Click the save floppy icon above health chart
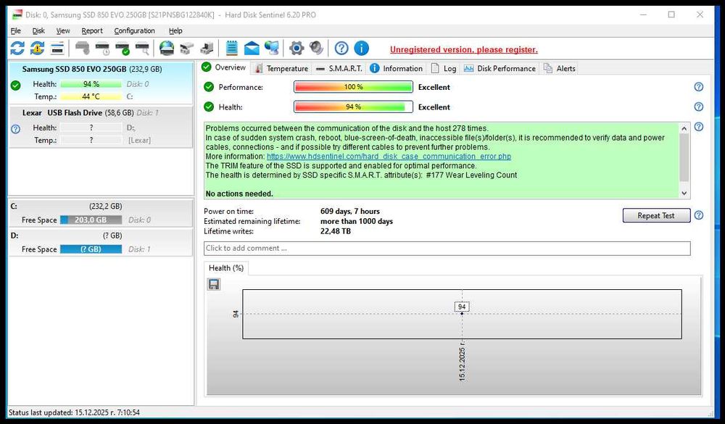Viewport: 725px width, 424px height. [x=214, y=284]
